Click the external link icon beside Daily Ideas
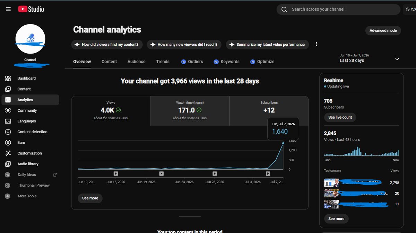Viewport: 416px width, 233px height. [55, 175]
